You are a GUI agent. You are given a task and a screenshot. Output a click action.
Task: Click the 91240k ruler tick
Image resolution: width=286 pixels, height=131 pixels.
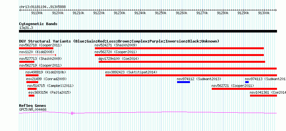tap(140, 13)
